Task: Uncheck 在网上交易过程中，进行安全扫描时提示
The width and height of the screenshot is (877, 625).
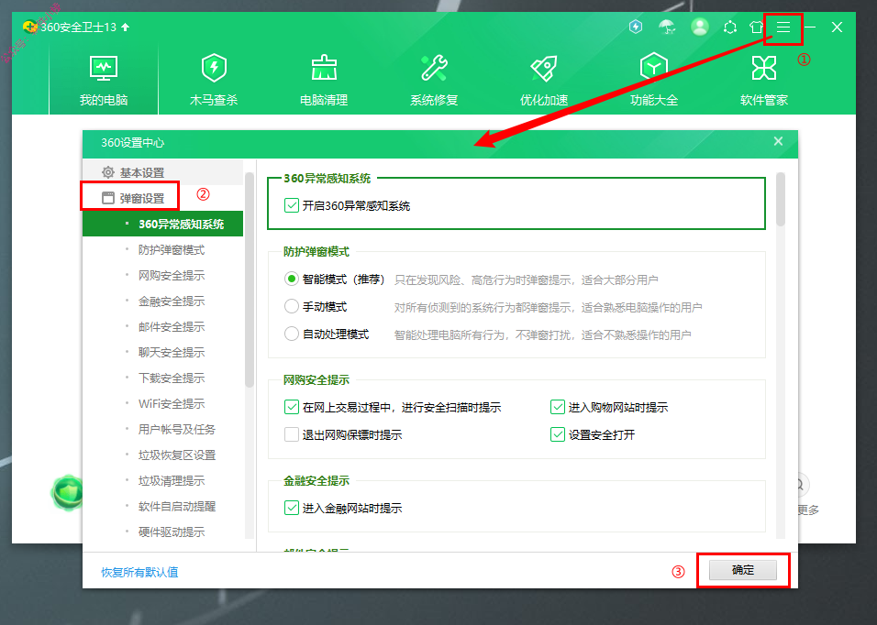Action: tap(292, 407)
